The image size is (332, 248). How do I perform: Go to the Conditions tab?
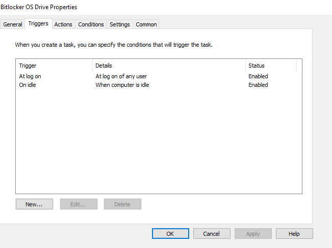[x=91, y=24]
